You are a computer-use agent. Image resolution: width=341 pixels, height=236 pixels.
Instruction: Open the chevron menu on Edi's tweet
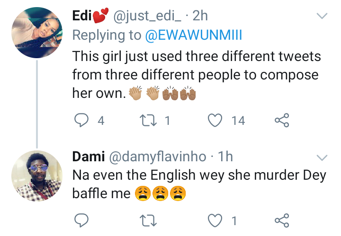tap(322, 16)
